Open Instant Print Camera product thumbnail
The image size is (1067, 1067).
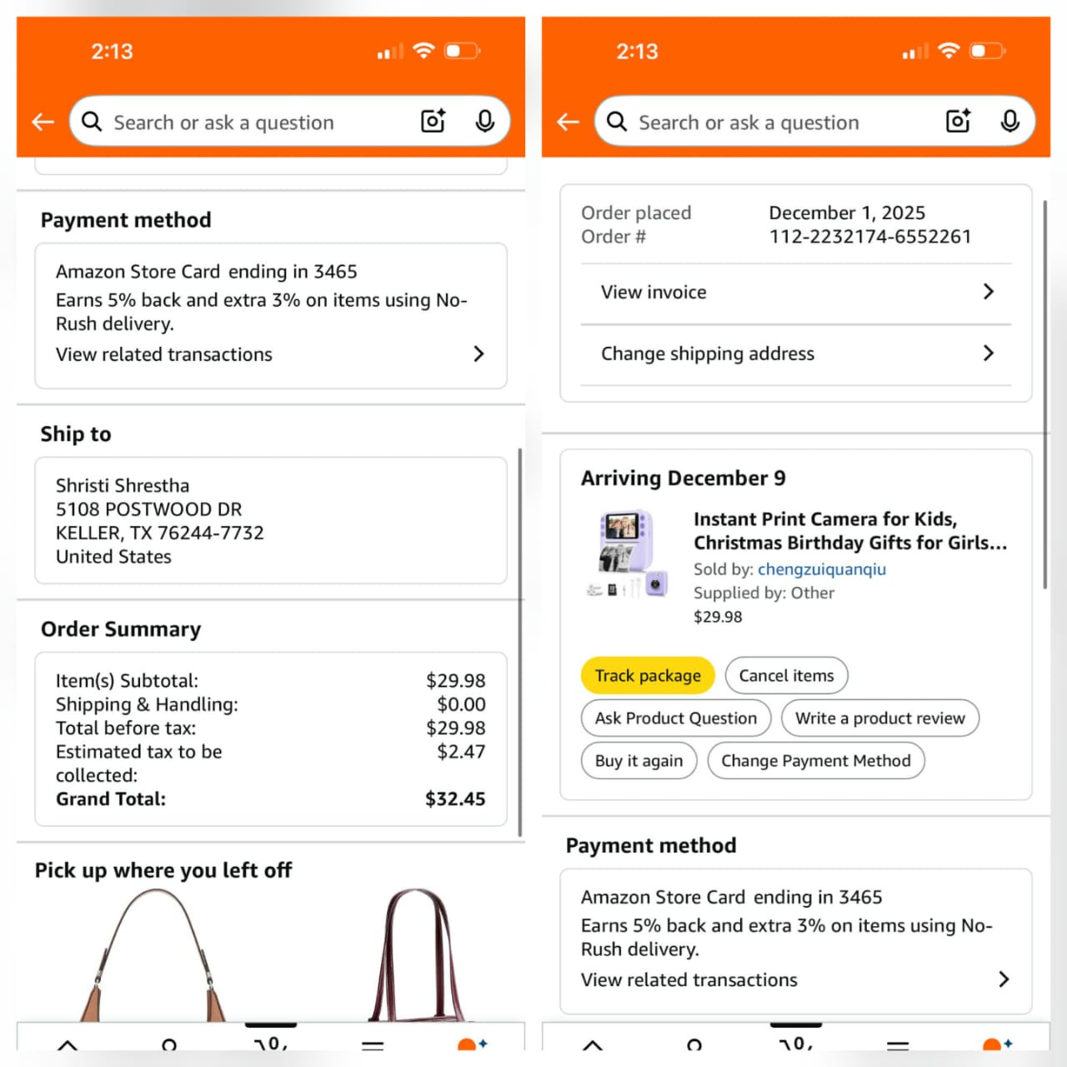[x=628, y=555]
